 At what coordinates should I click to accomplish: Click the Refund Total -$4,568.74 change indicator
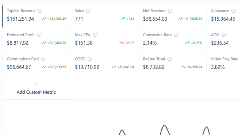192,67
